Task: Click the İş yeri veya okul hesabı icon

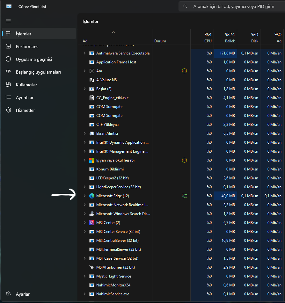Action: tap(91, 160)
